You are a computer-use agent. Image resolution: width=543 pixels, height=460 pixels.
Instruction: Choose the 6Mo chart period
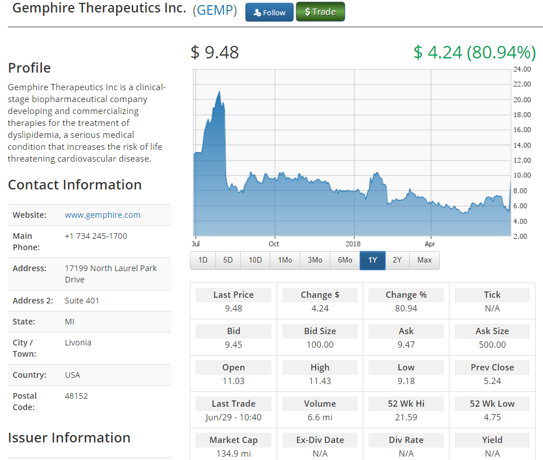click(x=345, y=260)
